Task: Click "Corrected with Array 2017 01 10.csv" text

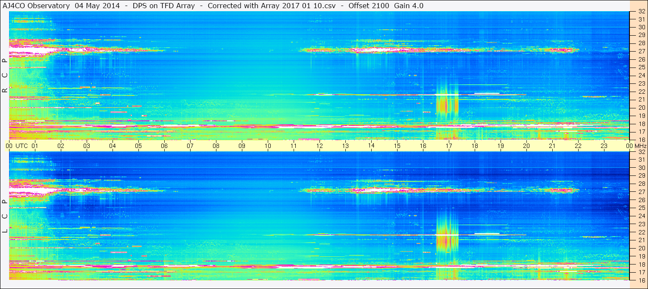Action: point(272,6)
